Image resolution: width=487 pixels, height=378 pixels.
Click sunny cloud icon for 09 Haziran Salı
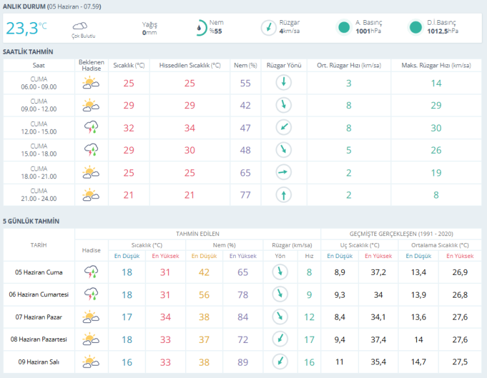pos(91,362)
